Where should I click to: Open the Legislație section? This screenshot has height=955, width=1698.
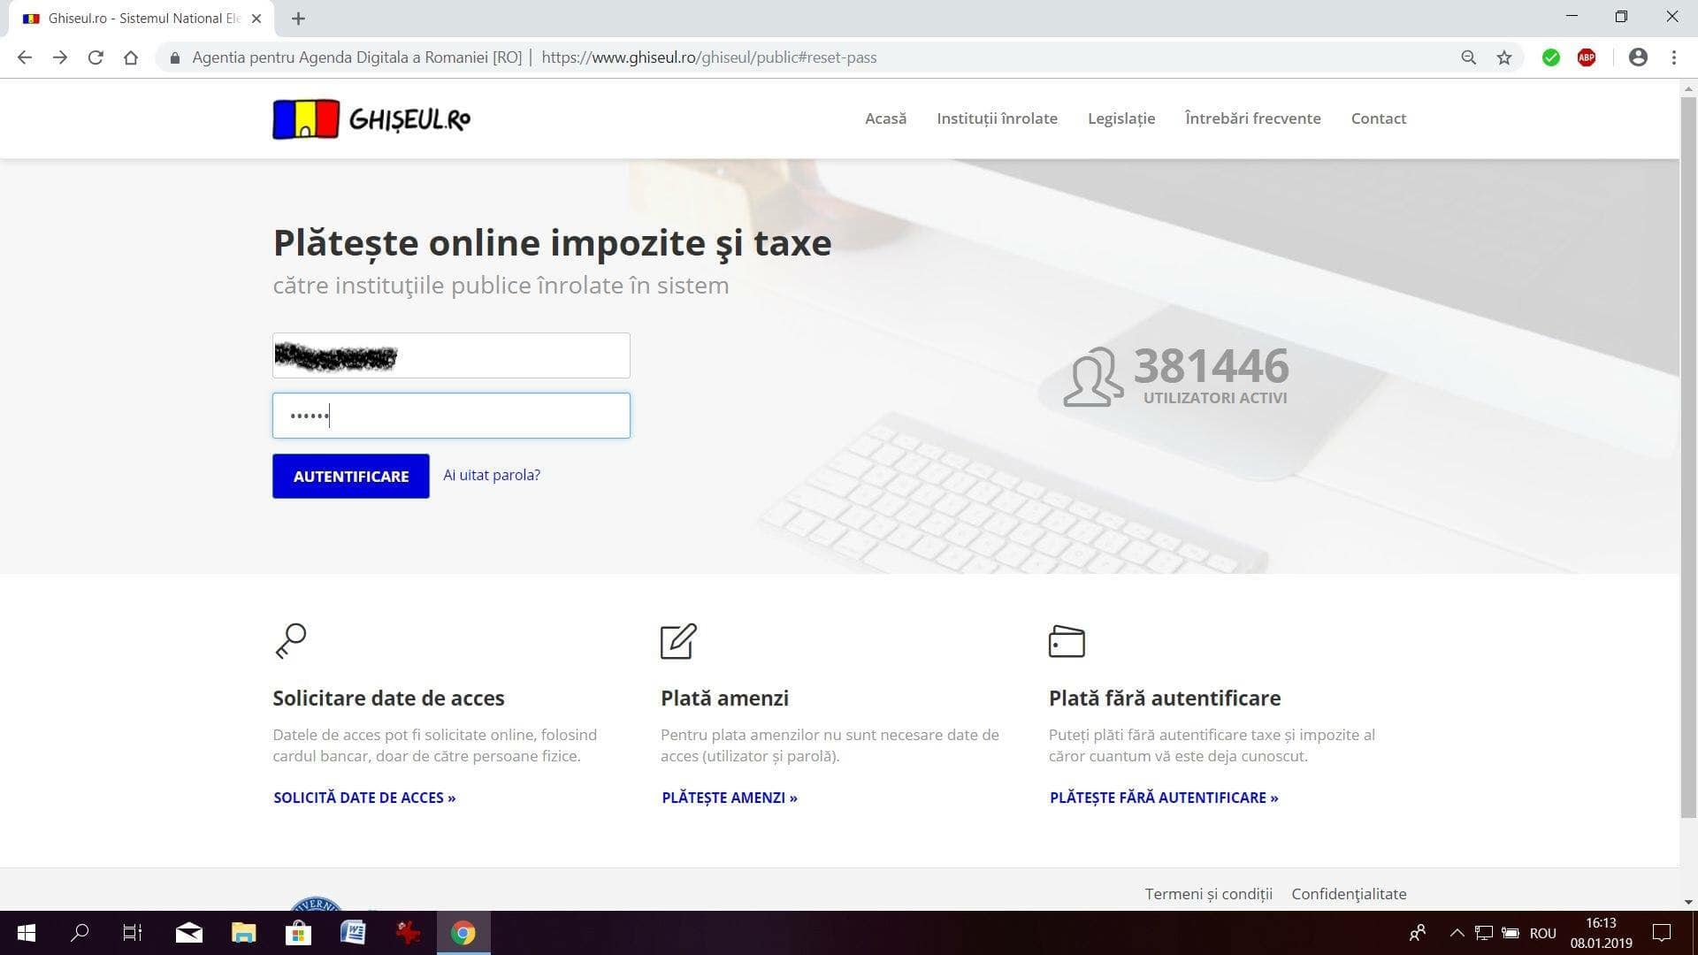(1121, 118)
